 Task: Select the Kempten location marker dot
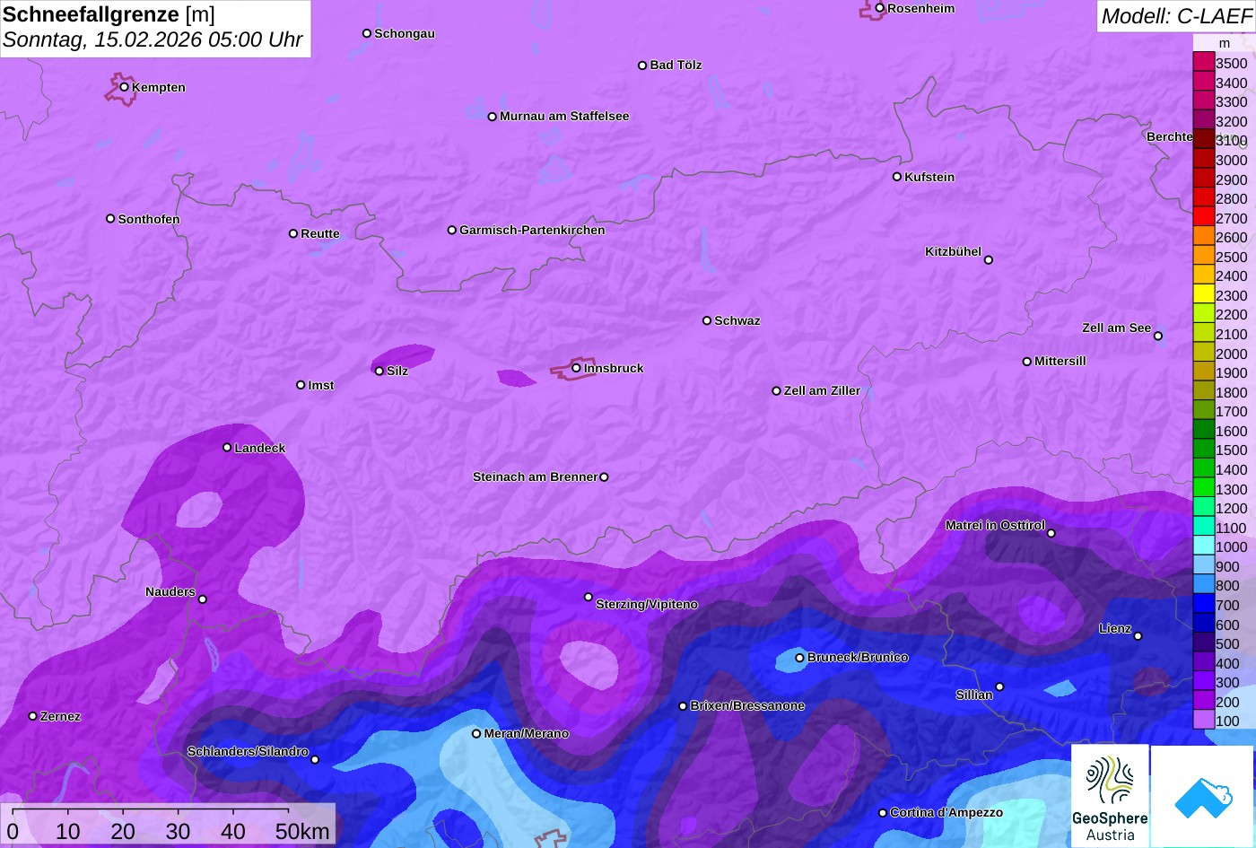tap(124, 87)
